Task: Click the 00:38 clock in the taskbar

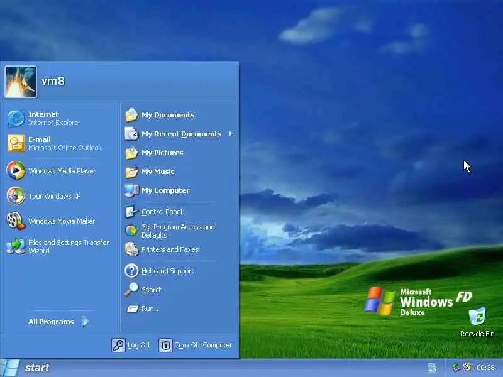Action: coord(485,368)
